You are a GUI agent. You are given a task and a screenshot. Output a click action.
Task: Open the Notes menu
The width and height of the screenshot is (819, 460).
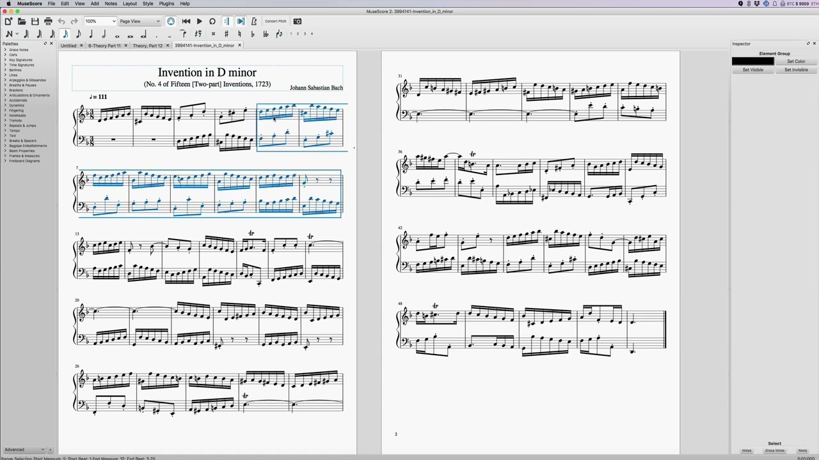pyautogui.click(x=111, y=4)
